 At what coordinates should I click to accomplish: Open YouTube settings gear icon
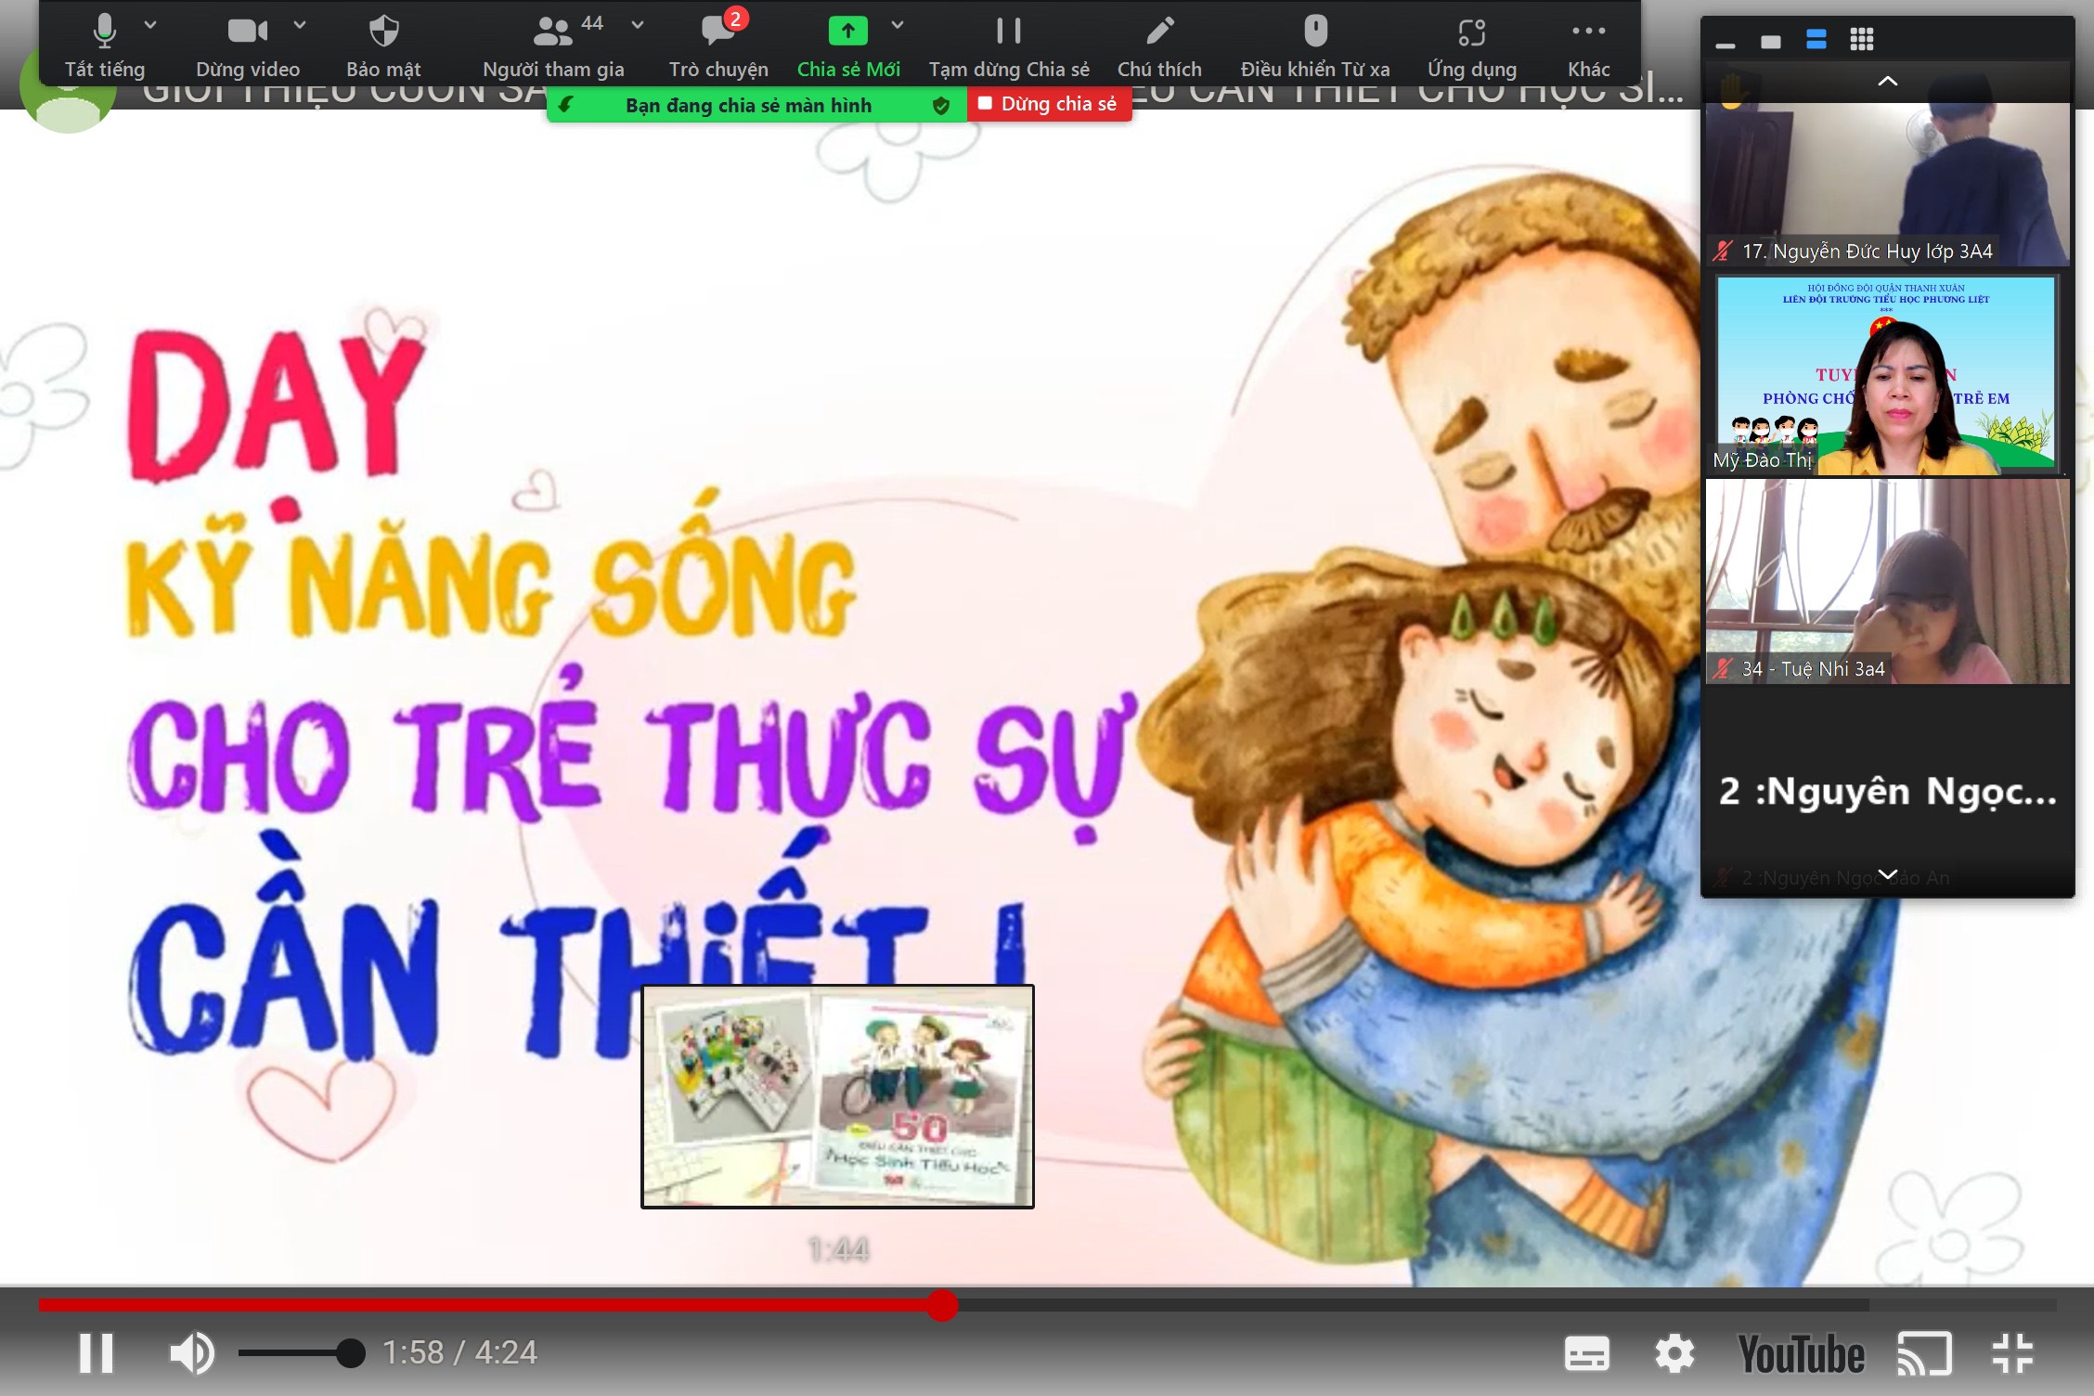[x=1675, y=1353]
